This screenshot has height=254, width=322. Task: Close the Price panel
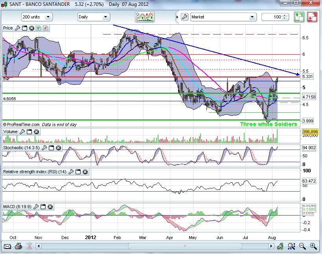tap(31, 28)
